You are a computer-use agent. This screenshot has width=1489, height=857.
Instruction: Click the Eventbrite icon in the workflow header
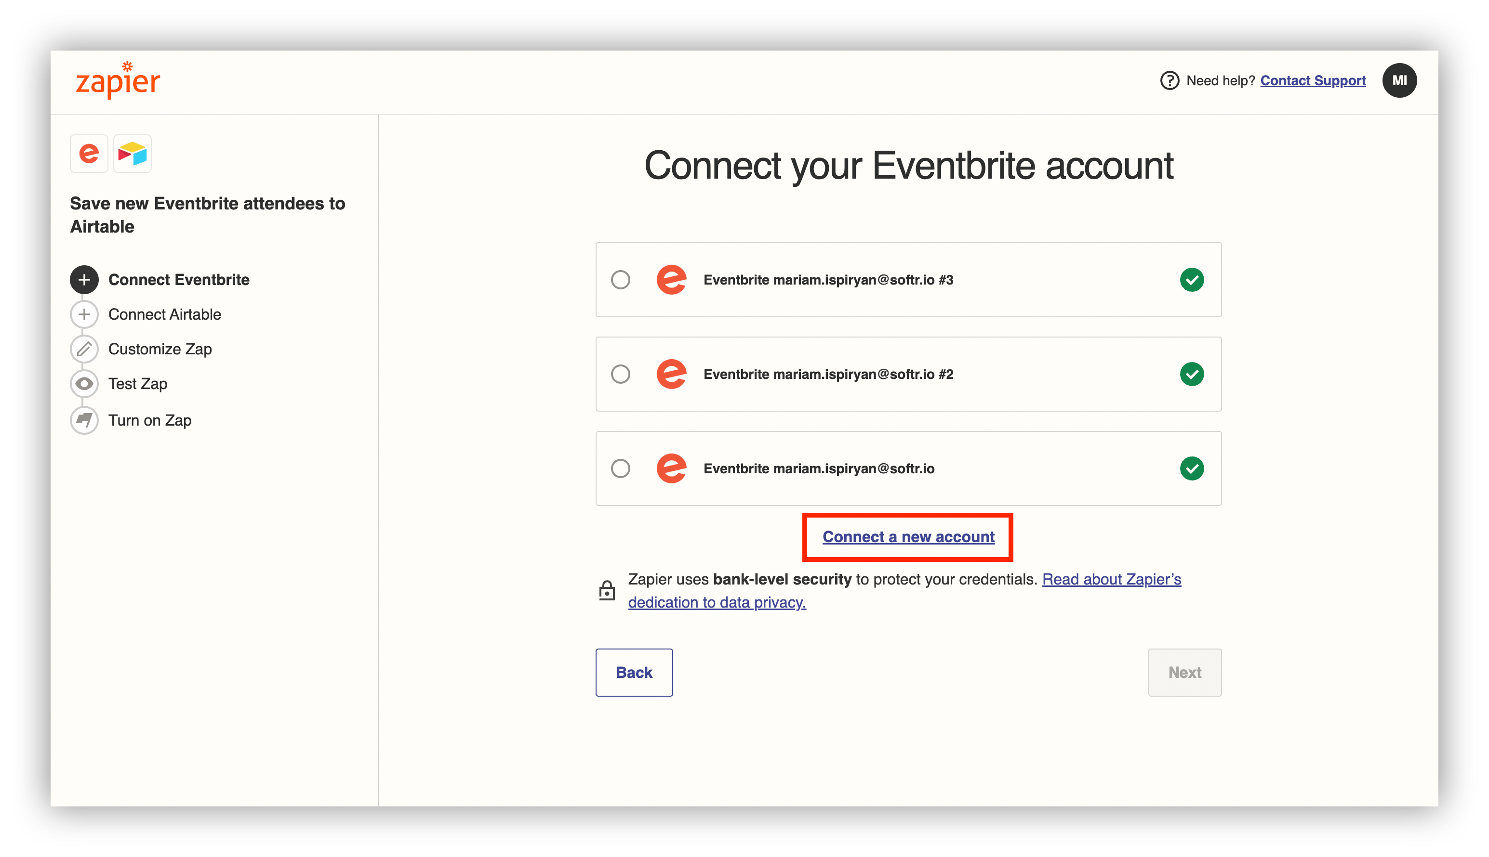point(89,155)
